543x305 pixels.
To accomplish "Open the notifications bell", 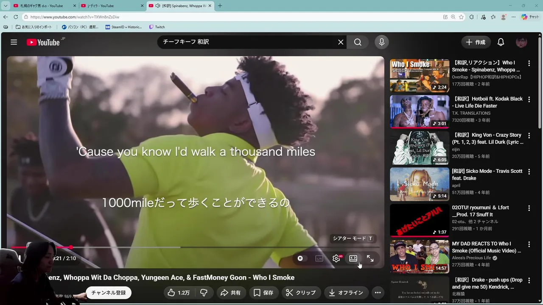I will 501,42.
